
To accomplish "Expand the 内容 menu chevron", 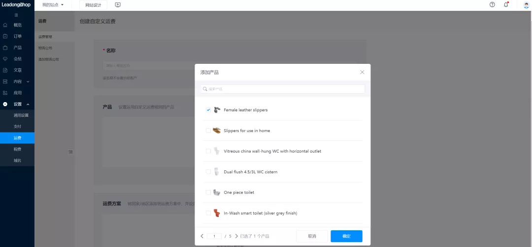I will point(28,82).
